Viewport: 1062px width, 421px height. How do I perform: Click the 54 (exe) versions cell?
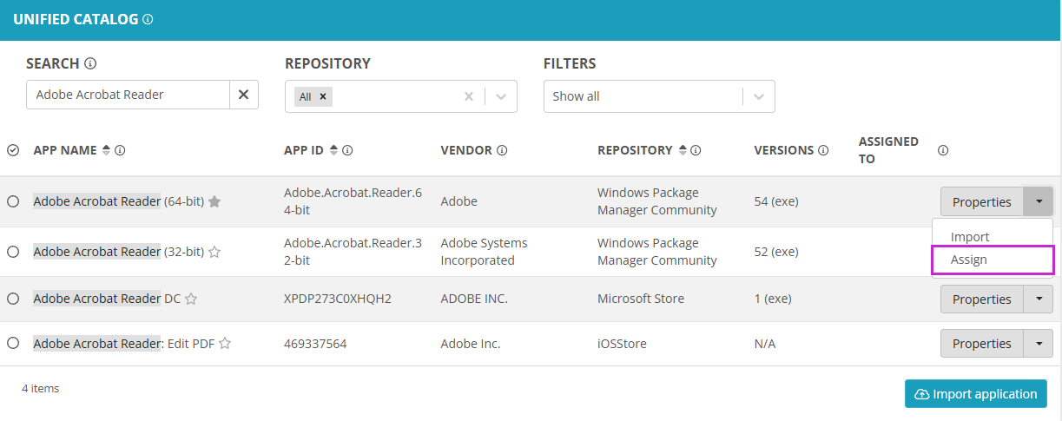pos(776,201)
